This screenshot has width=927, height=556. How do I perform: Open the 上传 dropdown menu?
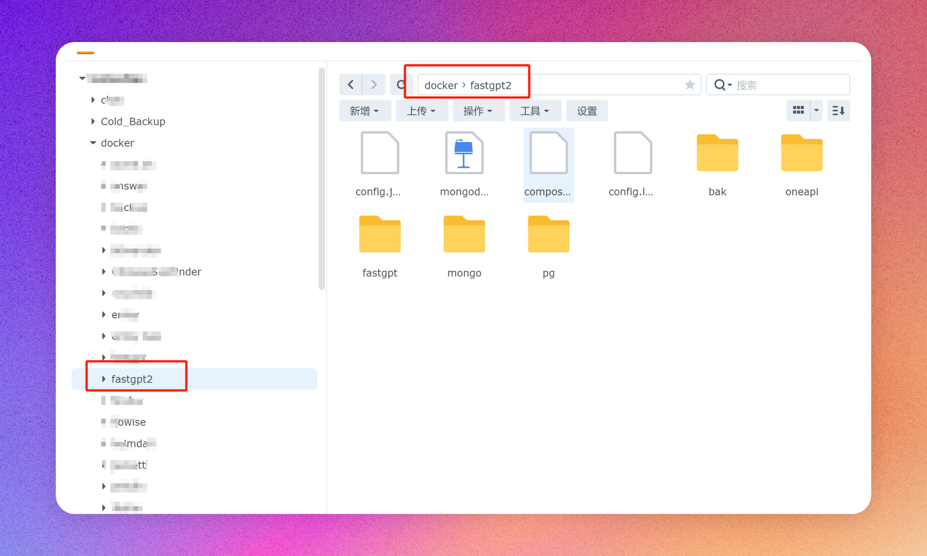coord(422,111)
